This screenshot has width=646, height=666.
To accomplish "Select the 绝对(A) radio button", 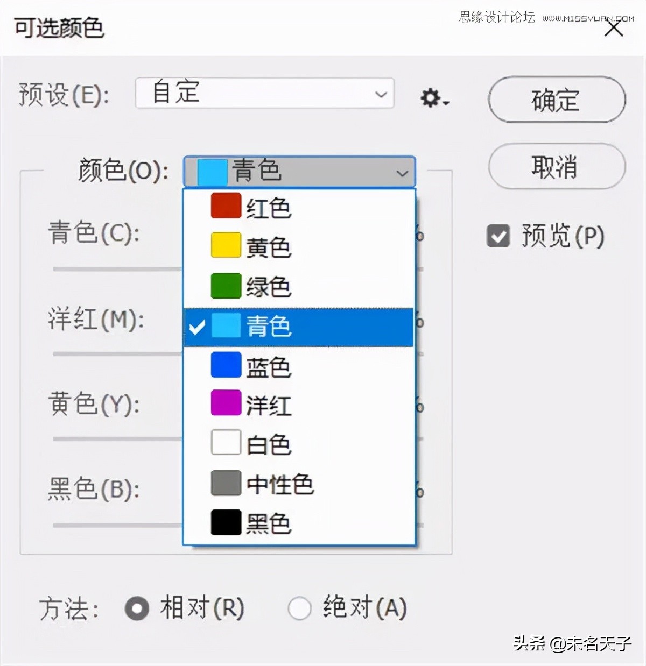I will click(300, 608).
